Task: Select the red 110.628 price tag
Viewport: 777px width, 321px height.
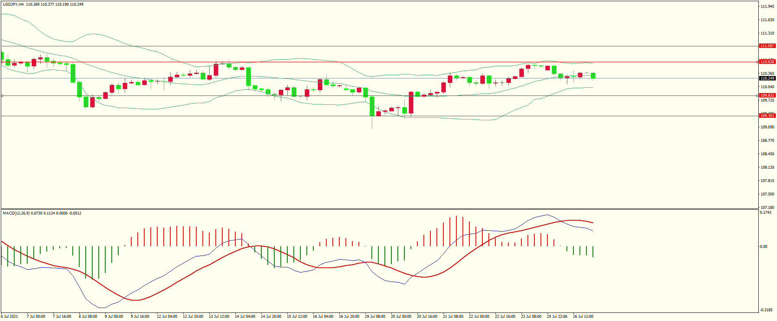Action: click(767, 62)
